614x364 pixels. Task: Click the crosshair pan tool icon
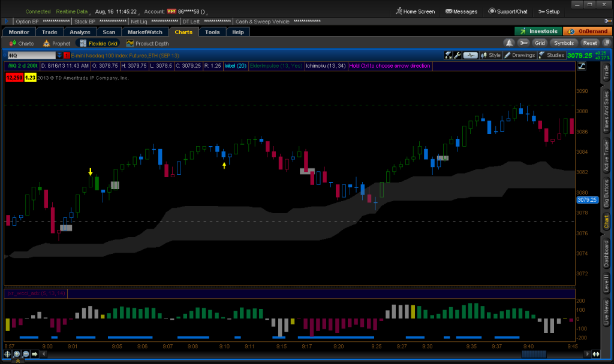point(7,354)
